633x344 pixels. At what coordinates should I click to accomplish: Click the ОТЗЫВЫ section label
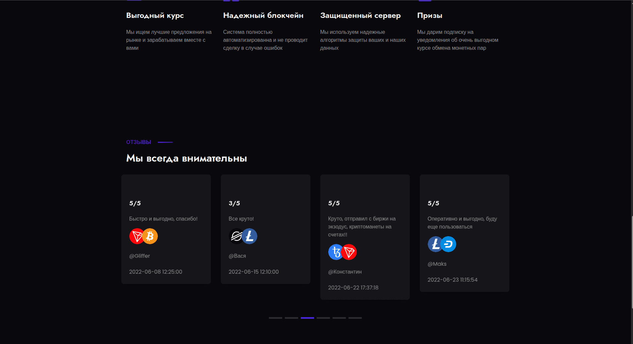139,142
